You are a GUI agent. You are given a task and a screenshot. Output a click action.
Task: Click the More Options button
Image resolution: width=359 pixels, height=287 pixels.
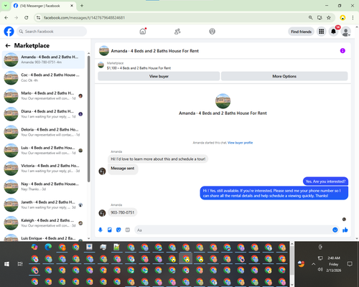point(284,76)
